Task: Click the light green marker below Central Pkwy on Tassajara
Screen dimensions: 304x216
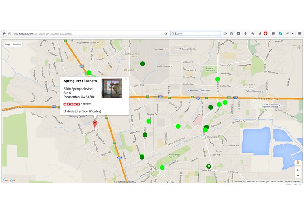Action: tap(217, 79)
